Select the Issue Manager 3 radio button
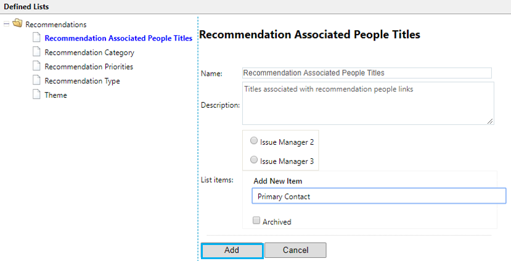 tap(254, 160)
